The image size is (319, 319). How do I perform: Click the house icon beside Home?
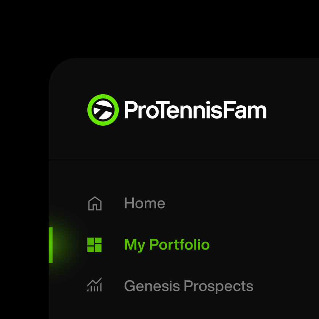(x=95, y=204)
